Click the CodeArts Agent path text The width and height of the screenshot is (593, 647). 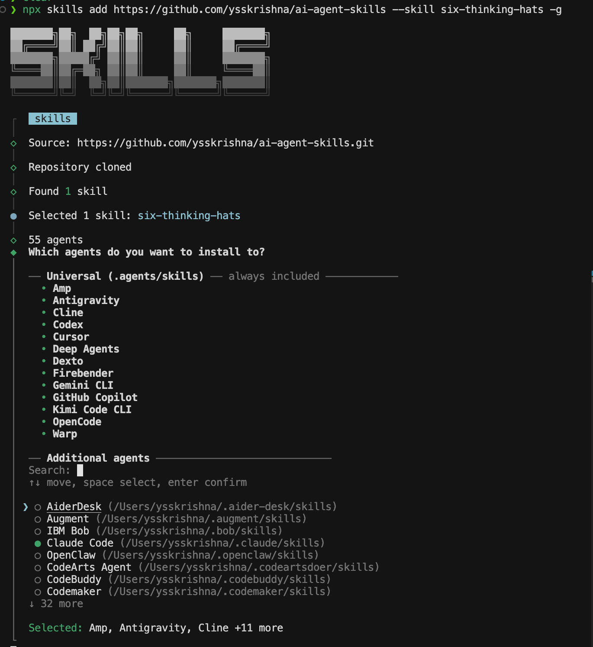[259, 567]
